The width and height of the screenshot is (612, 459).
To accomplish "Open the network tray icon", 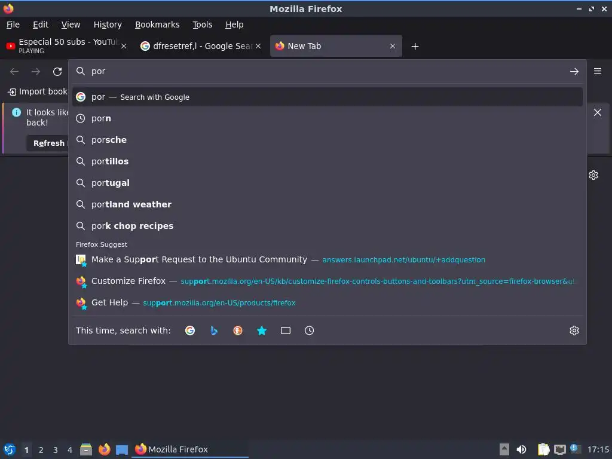I will click(559, 449).
